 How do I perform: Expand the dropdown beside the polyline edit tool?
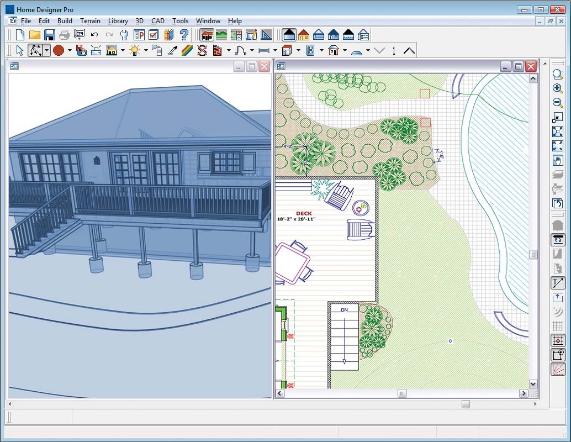point(46,51)
